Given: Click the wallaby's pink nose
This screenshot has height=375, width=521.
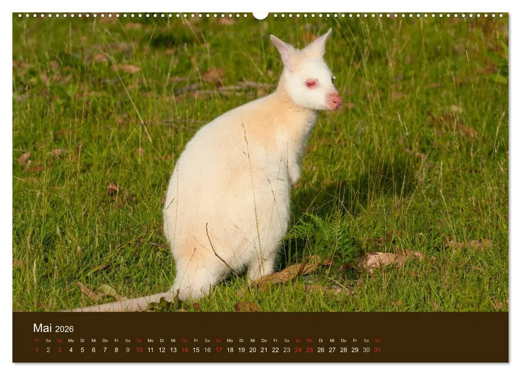Looking at the screenshot, I should pos(335,100).
